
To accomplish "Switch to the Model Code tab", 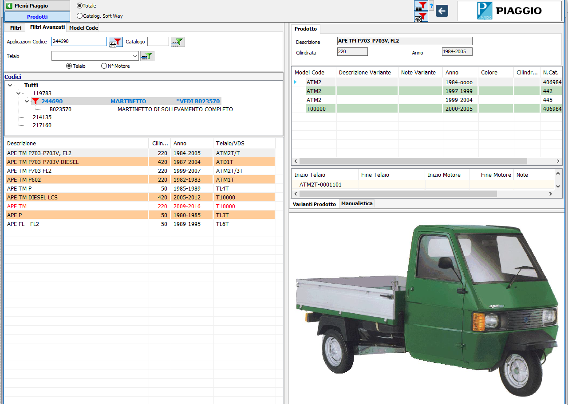I will pos(83,28).
